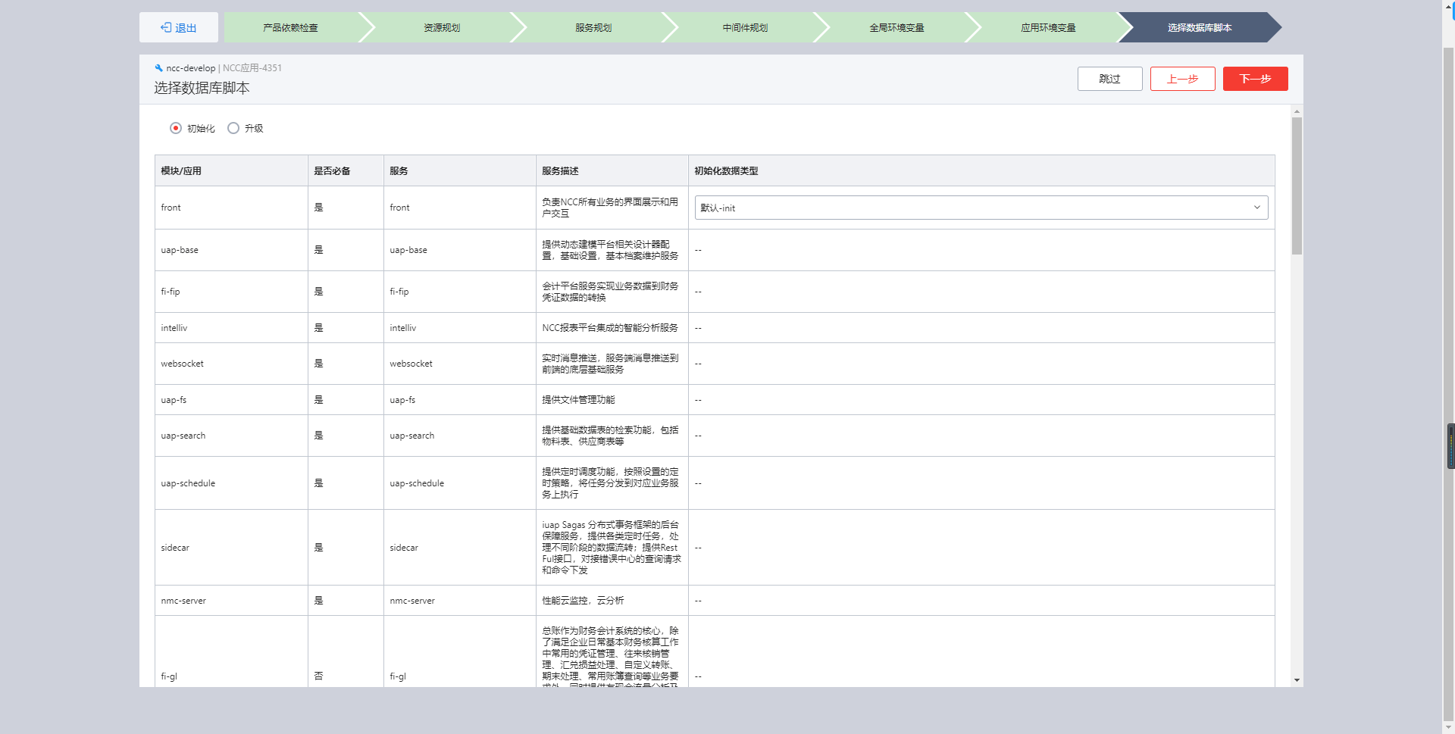Click description 性能云监控，云分析
Image resolution: width=1455 pixels, height=734 pixels.
pos(583,601)
